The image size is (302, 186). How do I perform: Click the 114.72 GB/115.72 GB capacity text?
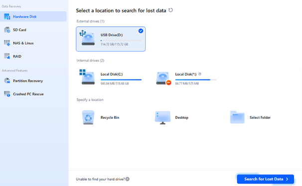(114, 44)
